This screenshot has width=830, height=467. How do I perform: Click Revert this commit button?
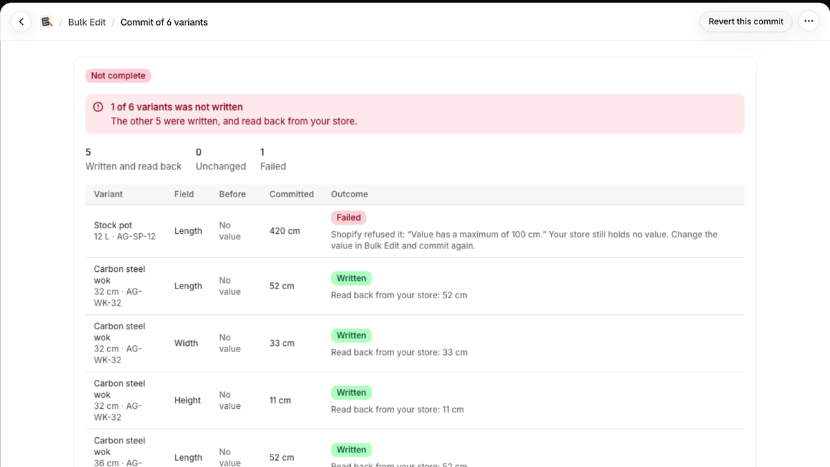pos(746,21)
